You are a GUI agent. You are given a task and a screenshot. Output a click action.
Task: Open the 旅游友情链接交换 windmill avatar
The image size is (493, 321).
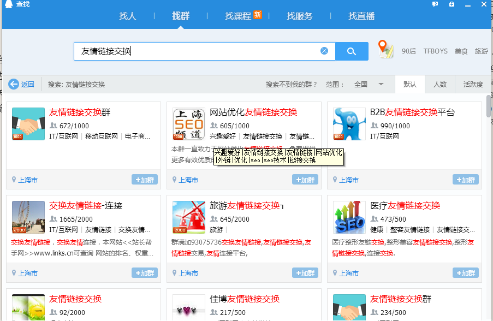[x=188, y=217]
